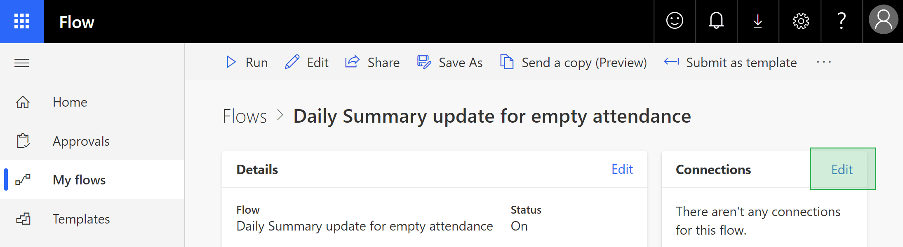Choose Save As in the toolbar
Viewport: 903px width, 247px height.
coord(450,63)
